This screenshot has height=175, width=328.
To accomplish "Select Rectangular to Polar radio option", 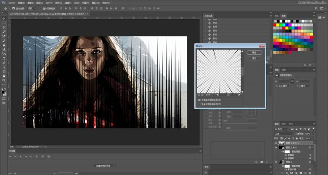I will 200,100.
